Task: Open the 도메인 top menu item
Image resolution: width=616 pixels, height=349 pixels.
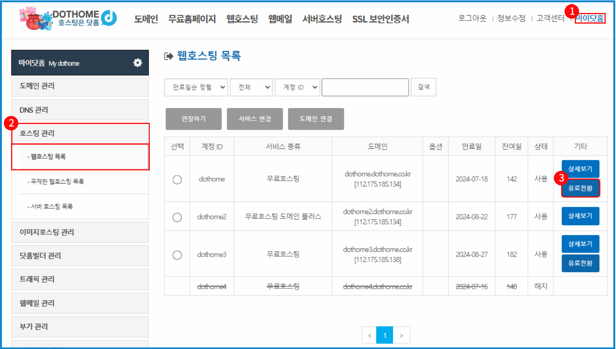Action: (146, 19)
